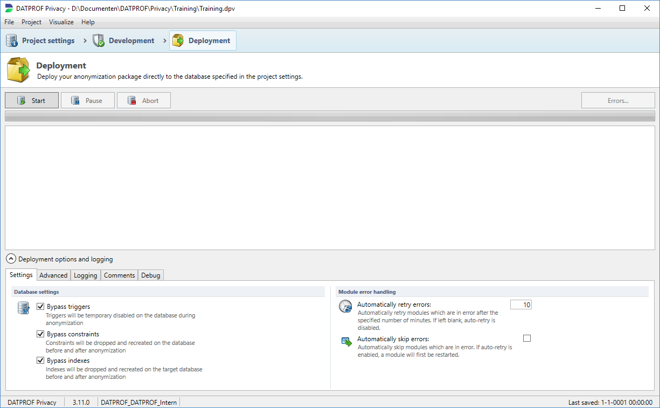660x408 pixels.
Task: Open the Visualize menu
Action: tap(61, 22)
